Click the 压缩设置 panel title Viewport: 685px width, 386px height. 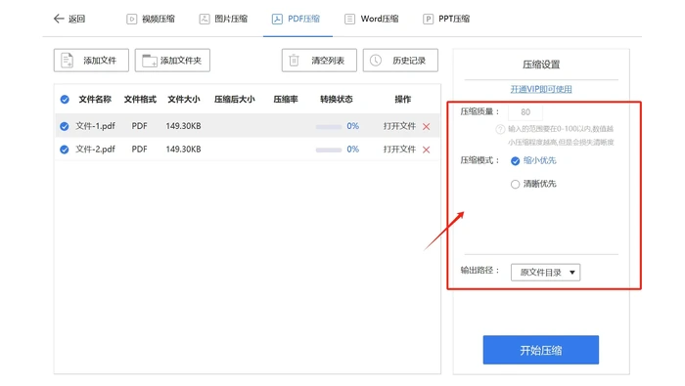(541, 65)
